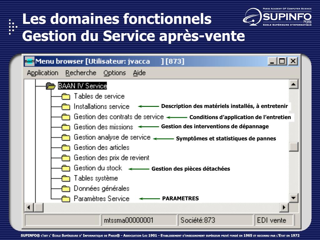Select Gestion des articles entry
The image size is (320, 240).
point(102,147)
